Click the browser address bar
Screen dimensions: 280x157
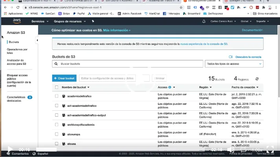pyautogui.click(x=103, y=7)
